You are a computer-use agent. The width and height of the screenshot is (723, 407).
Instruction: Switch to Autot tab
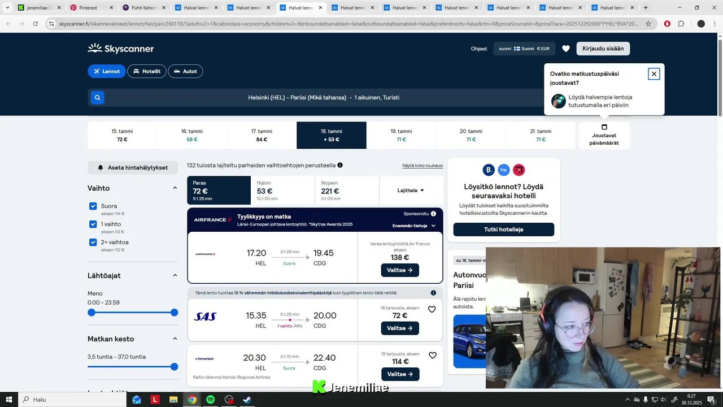point(185,71)
